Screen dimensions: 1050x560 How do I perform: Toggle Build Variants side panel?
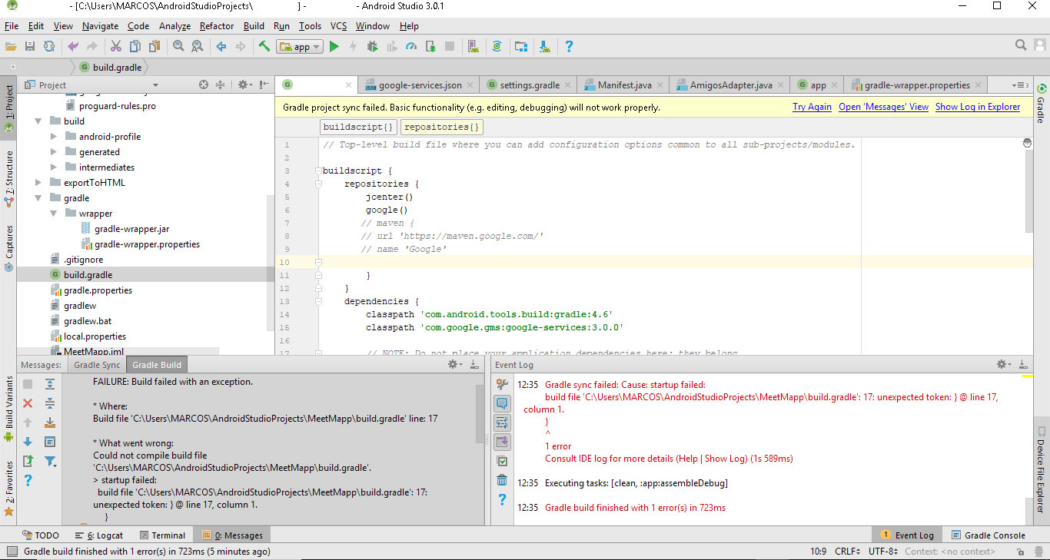(x=8, y=409)
